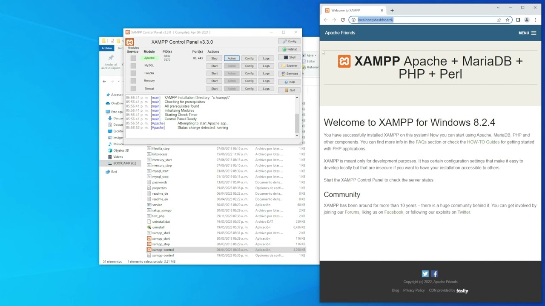Reload the localhost dashboard page

pyautogui.click(x=343, y=20)
